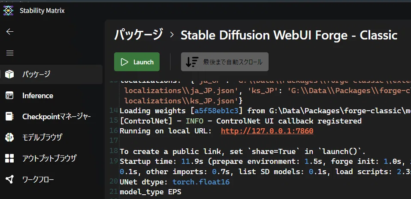Click the ワークフロー icon in sidebar
411x199 pixels.
click(x=9, y=180)
